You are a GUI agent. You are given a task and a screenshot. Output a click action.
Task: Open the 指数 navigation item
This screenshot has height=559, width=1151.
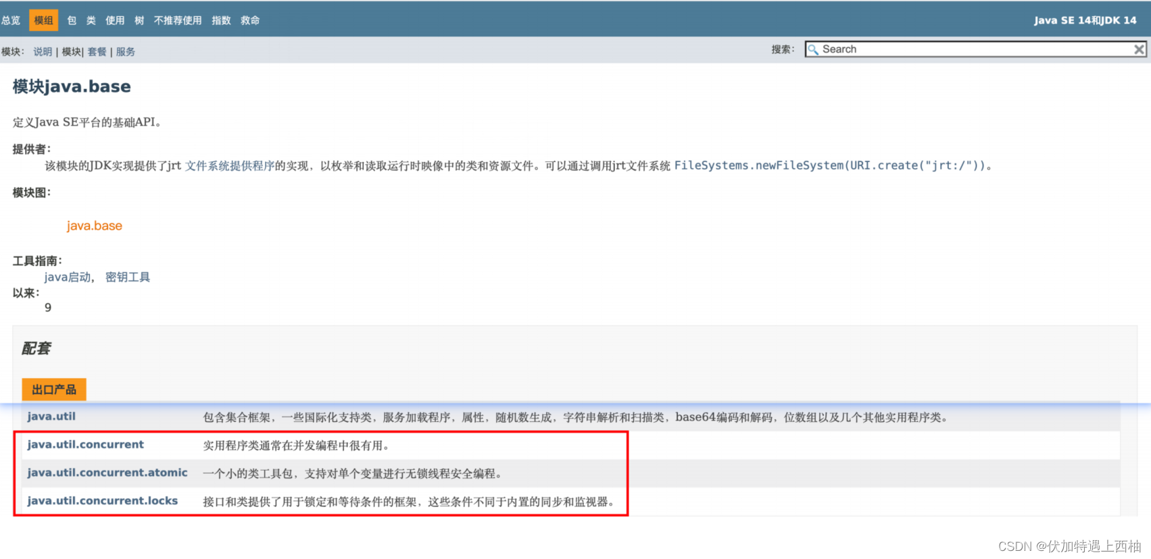click(221, 20)
